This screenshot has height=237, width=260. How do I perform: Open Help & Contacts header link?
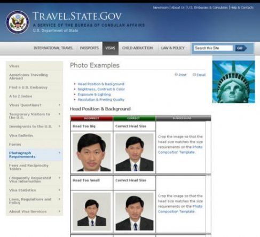[x=242, y=7]
